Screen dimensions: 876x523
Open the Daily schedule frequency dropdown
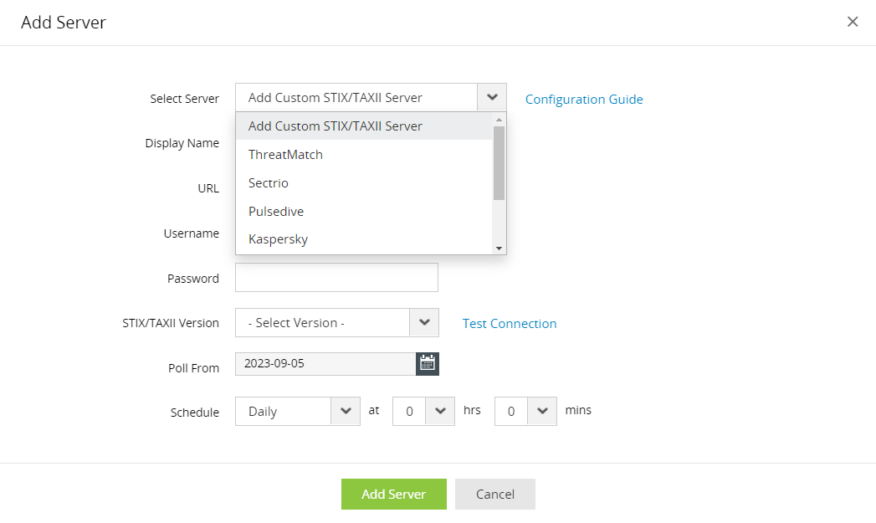(x=346, y=411)
